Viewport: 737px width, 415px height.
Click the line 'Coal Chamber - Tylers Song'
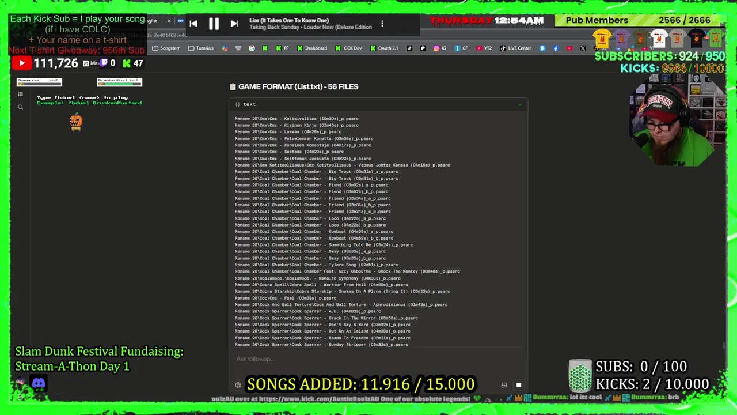(x=316, y=265)
